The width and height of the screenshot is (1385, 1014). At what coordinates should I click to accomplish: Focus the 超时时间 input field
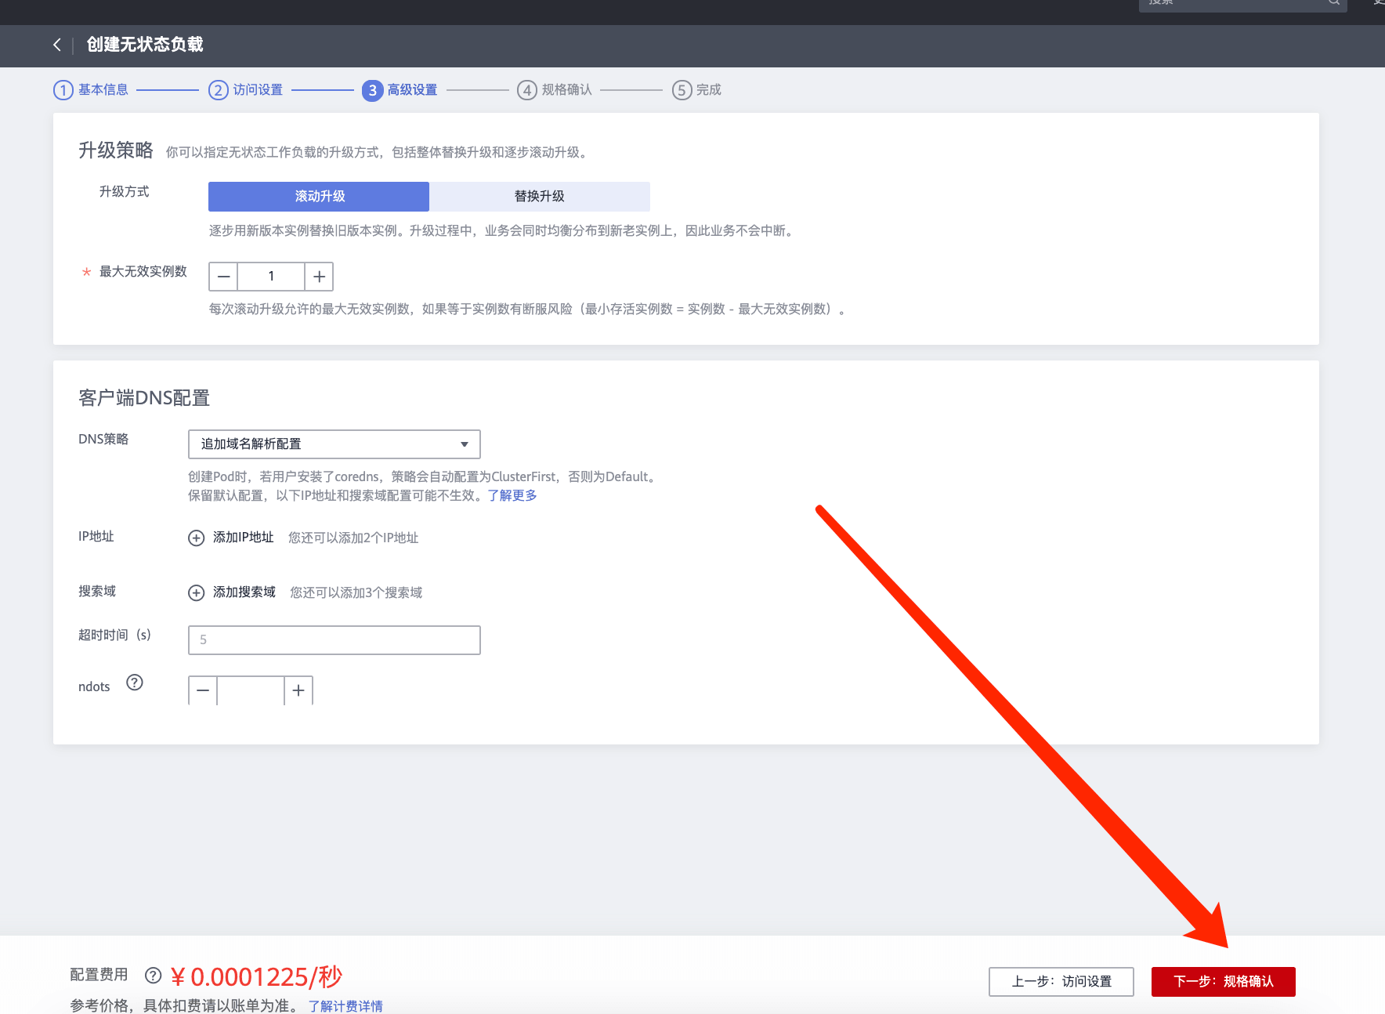[x=334, y=640]
